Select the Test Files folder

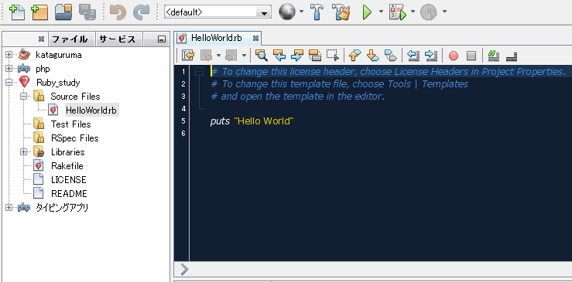tap(70, 124)
